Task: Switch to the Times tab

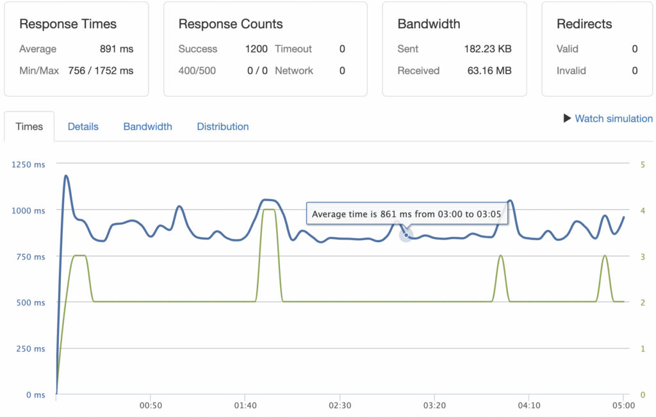Action: click(29, 127)
